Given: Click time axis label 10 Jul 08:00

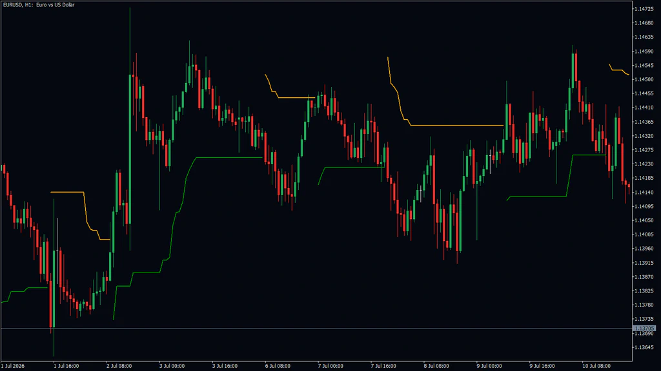Looking at the screenshot, I should (596, 366).
